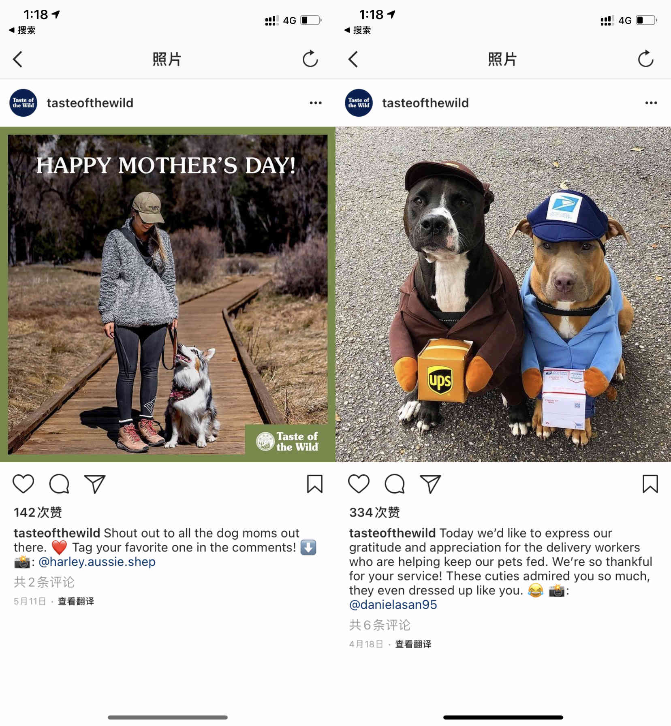Open more options on Mother's Day post
Screen dimensions: 671x726
click(316, 103)
